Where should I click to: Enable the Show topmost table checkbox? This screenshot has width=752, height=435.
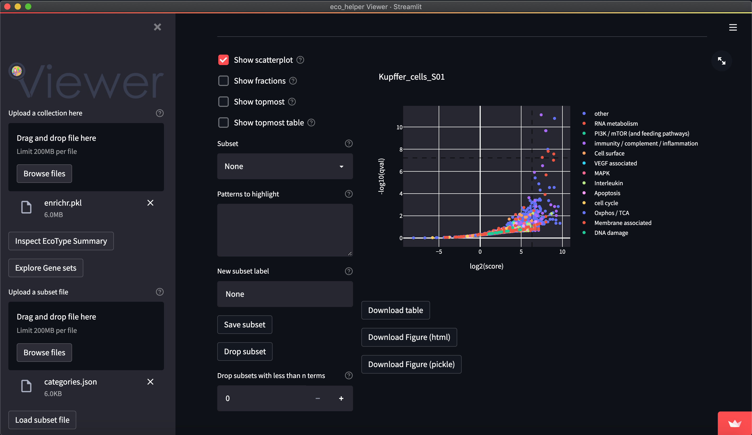coord(224,123)
